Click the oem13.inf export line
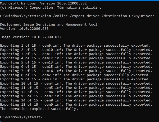 (76, 62)
